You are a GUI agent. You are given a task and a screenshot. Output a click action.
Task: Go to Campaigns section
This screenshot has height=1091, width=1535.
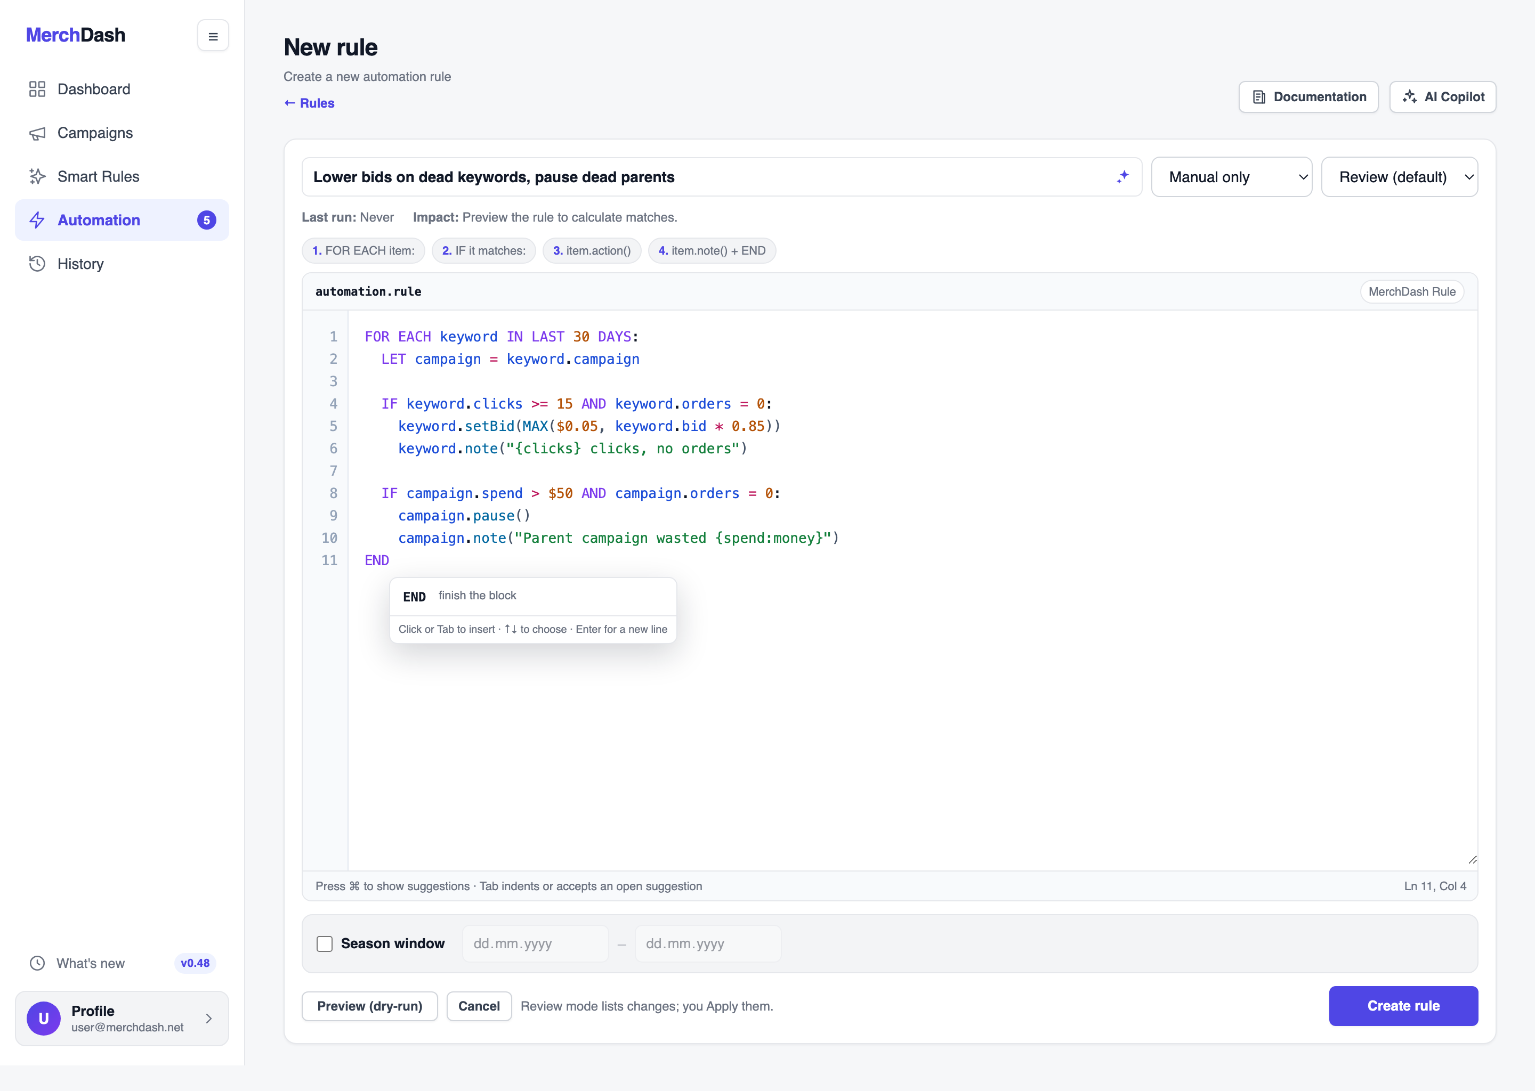(122, 133)
